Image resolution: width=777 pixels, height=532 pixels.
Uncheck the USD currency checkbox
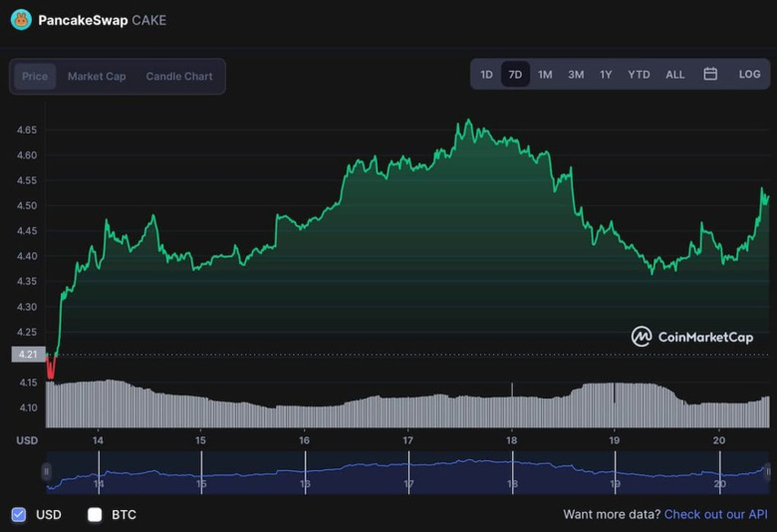coord(19,515)
